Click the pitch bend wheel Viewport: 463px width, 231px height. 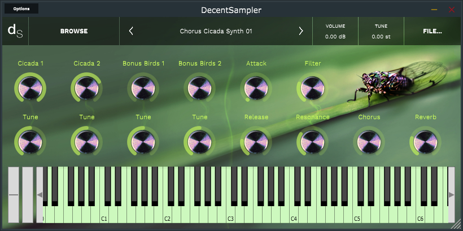tap(14, 195)
